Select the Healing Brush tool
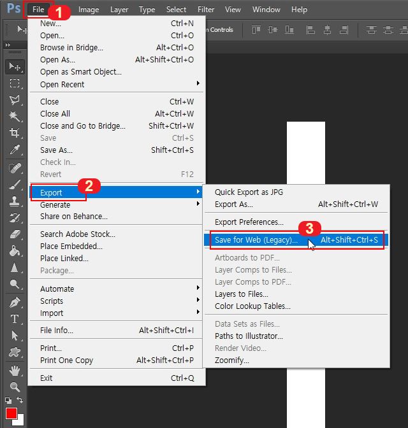Viewport: 408px width, 428px height. 15,168
